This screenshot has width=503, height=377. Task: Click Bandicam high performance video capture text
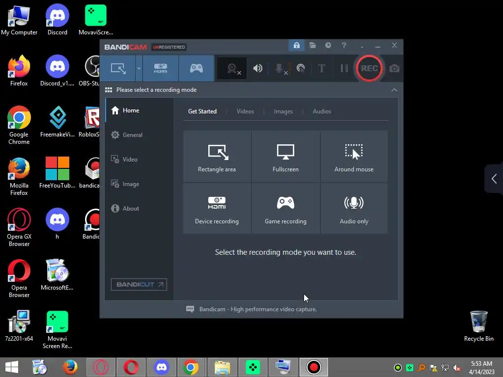258,309
